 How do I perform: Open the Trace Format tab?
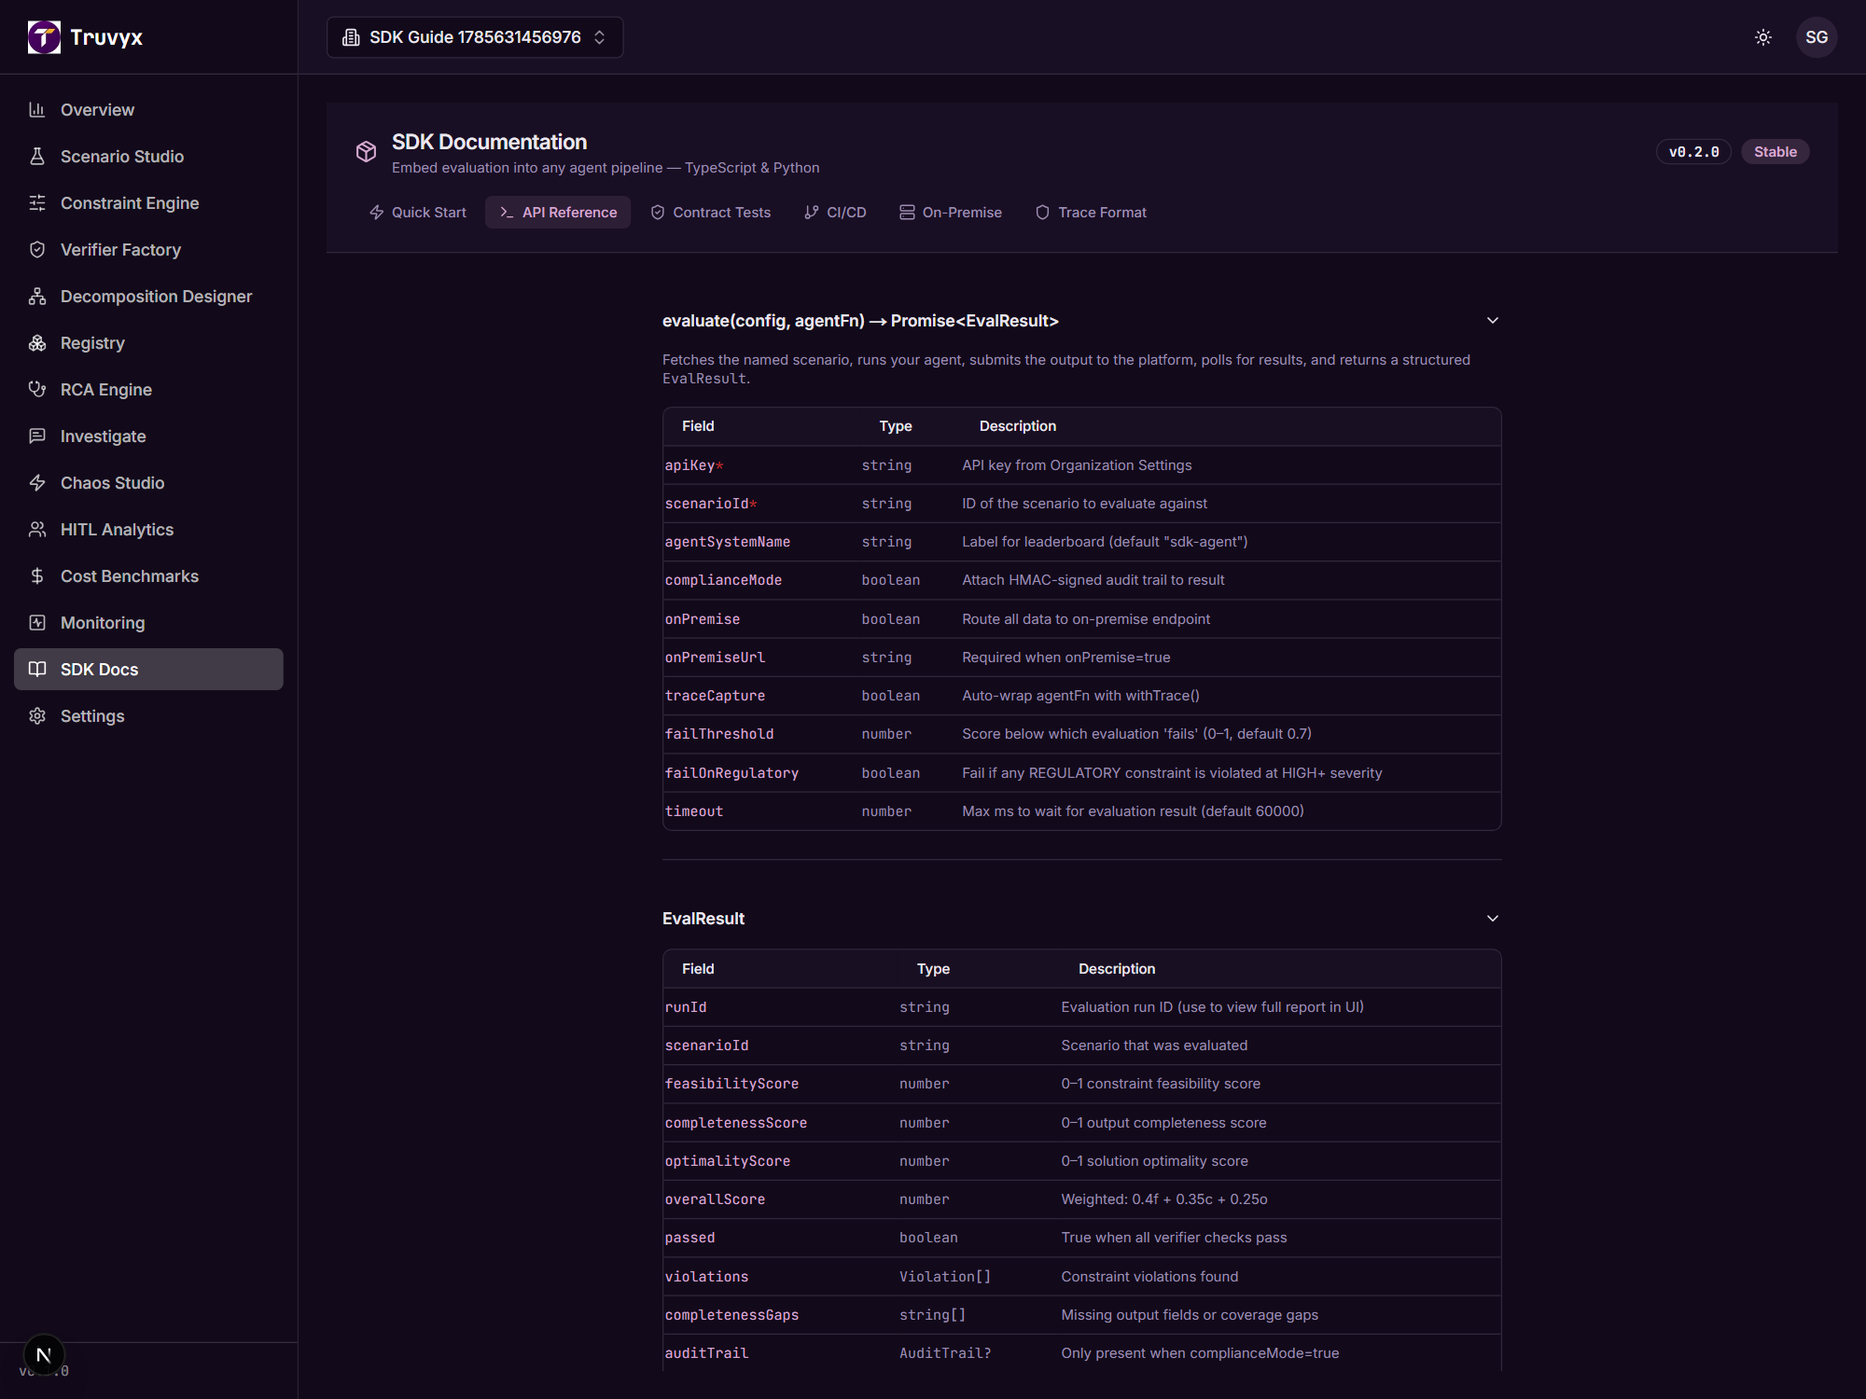click(1091, 213)
